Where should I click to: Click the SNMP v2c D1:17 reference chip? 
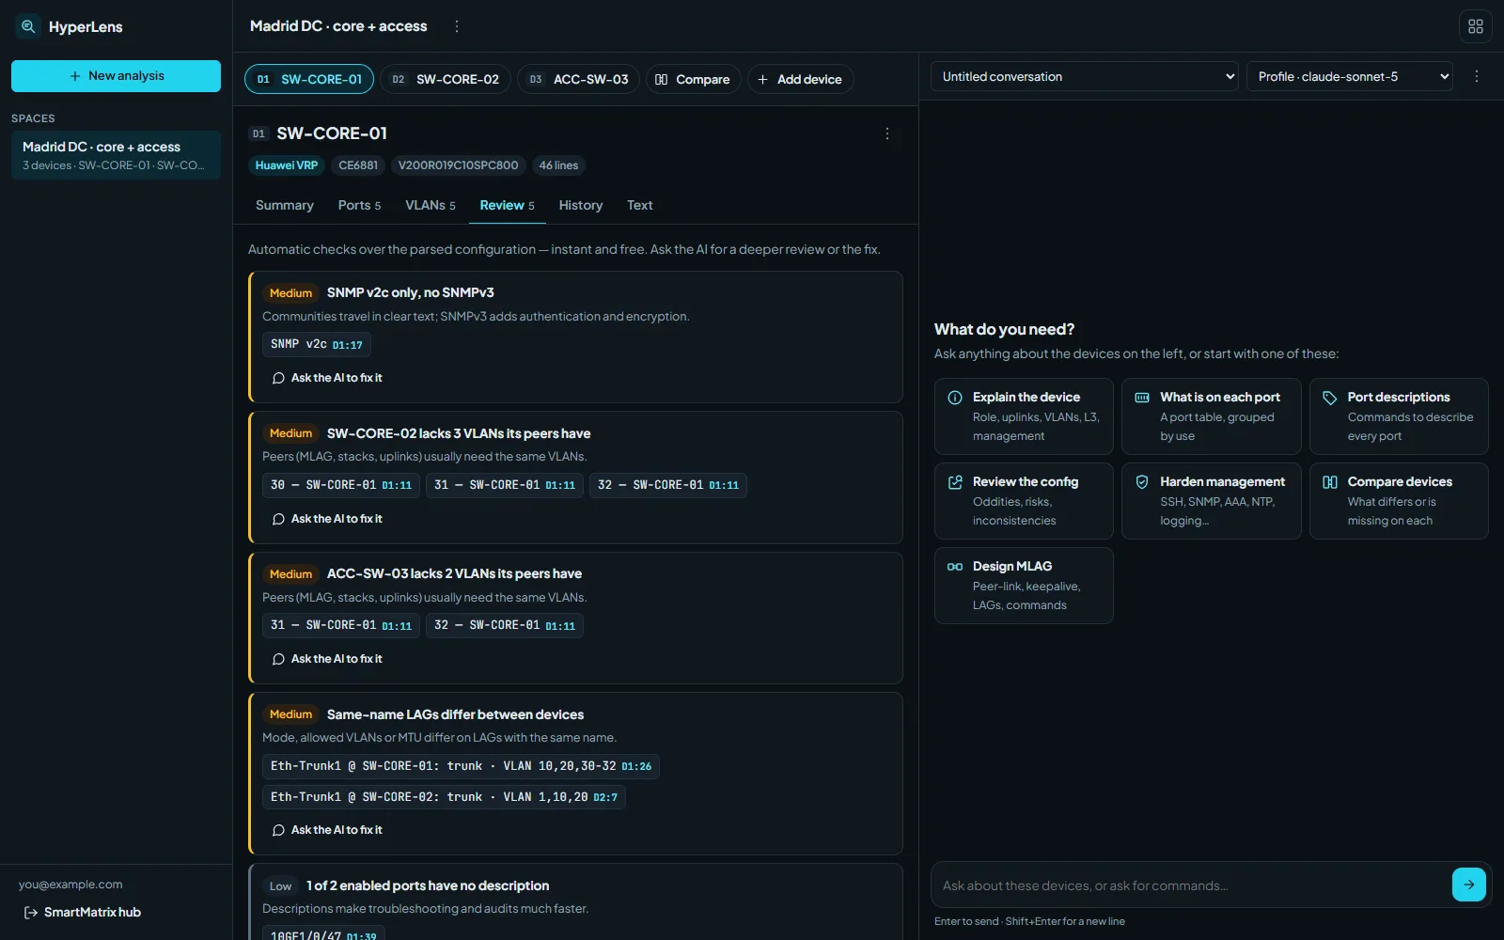coord(317,344)
